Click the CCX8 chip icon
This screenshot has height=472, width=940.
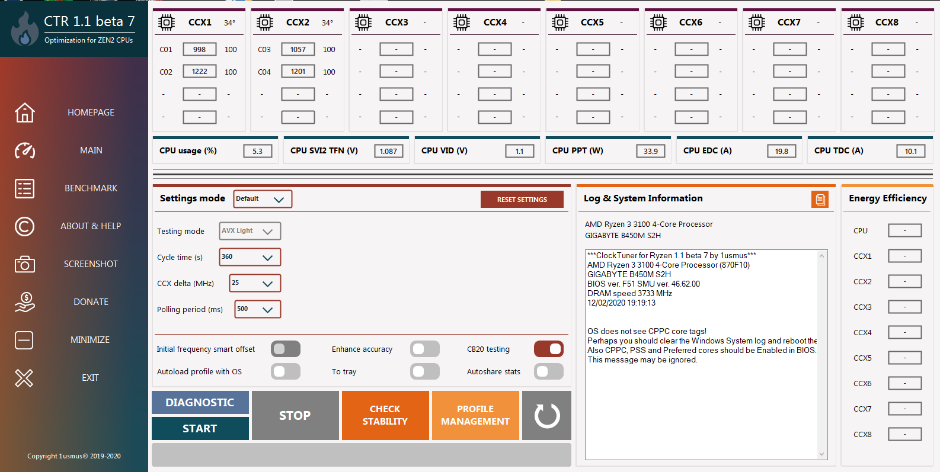coord(855,23)
